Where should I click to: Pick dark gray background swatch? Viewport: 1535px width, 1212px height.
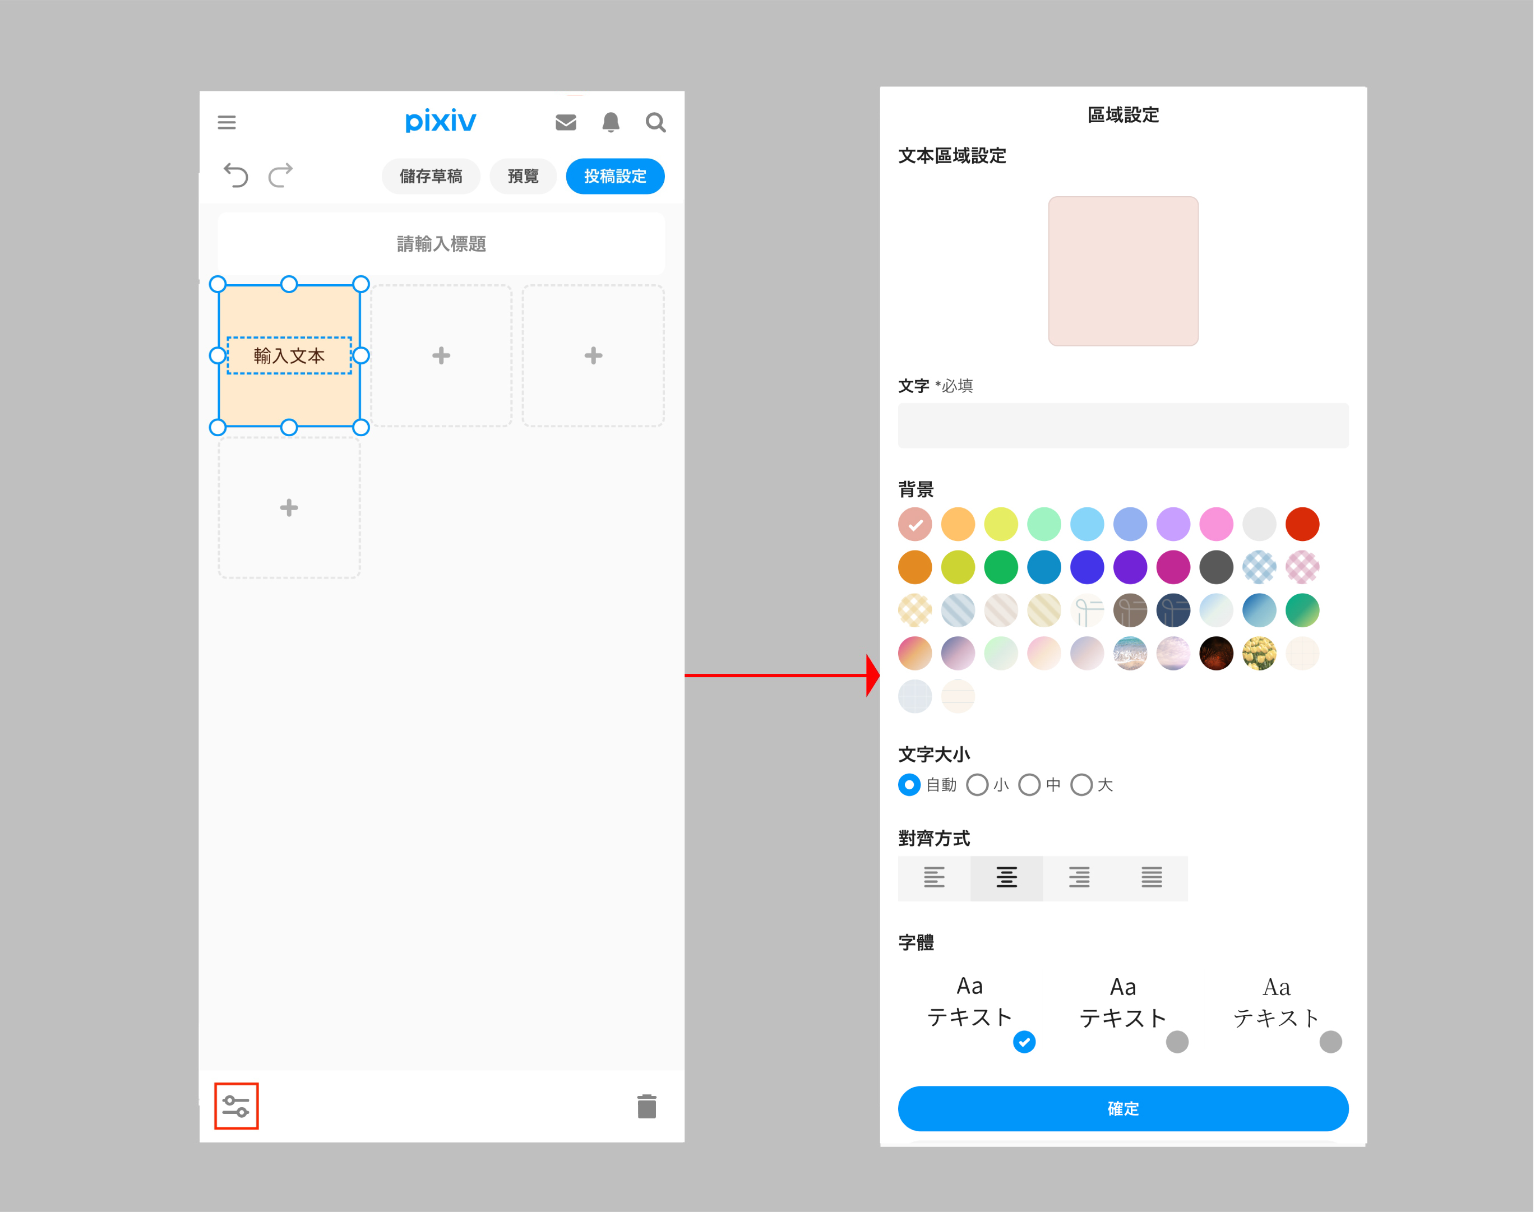1217,567
